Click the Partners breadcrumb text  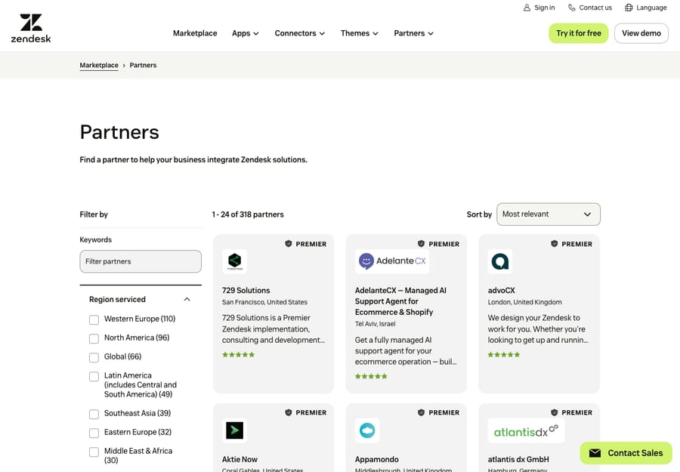coord(143,65)
